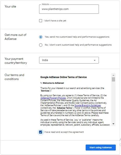Check the "I don't have a site yet" box
This screenshot has height=155, width=121.
pyautogui.click(x=41, y=21)
